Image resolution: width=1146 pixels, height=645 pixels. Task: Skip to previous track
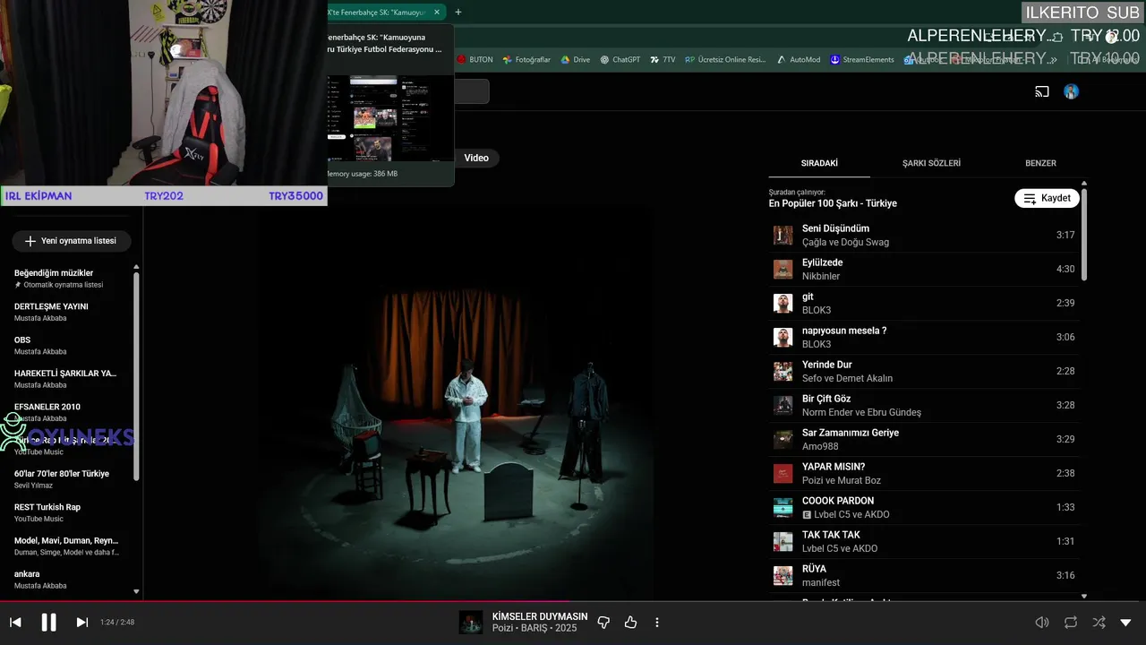tap(15, 622)
